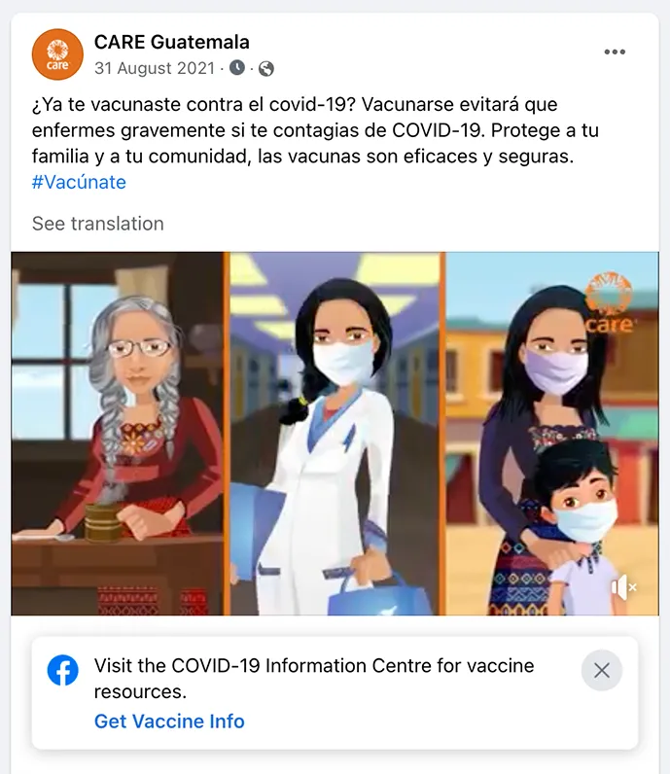Open CARE Guatemala profile picture
Image resolution: width=670 pixels, height=774 pixels.
57,54
